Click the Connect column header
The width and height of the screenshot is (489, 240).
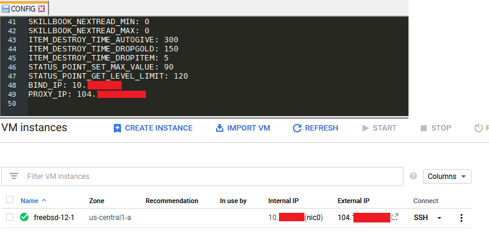(x=425, y=201)
